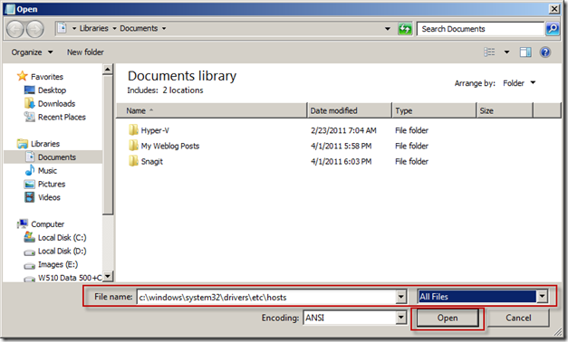Click the address bar location icon

point(62,28)
